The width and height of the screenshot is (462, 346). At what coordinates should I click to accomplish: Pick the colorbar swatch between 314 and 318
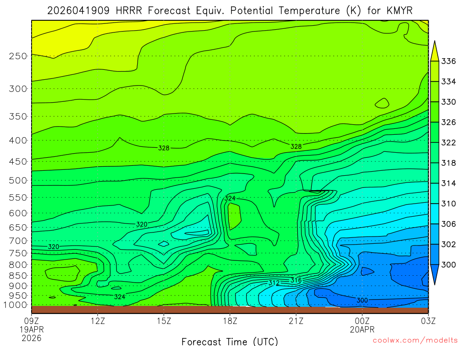point(434,173)
